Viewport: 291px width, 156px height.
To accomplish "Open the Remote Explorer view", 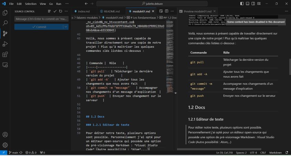I will pos(5,65).
